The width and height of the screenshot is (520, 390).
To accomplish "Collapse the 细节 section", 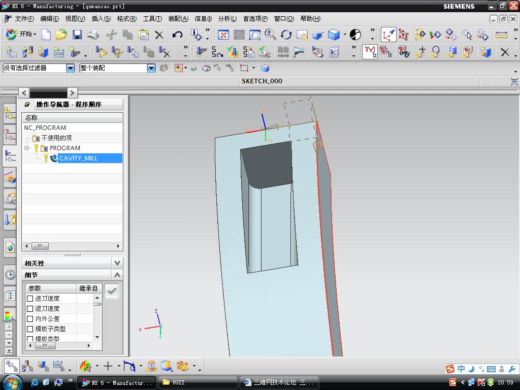I will [x=117, y=275].
